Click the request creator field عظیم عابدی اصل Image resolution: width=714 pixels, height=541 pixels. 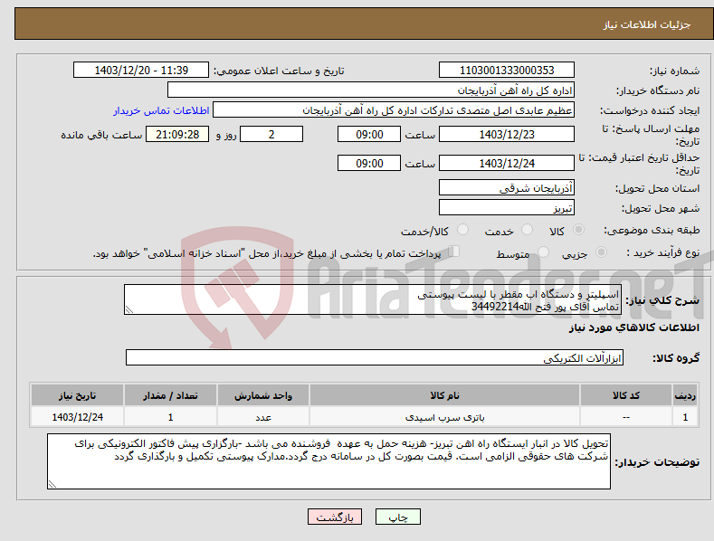(394, 110)
